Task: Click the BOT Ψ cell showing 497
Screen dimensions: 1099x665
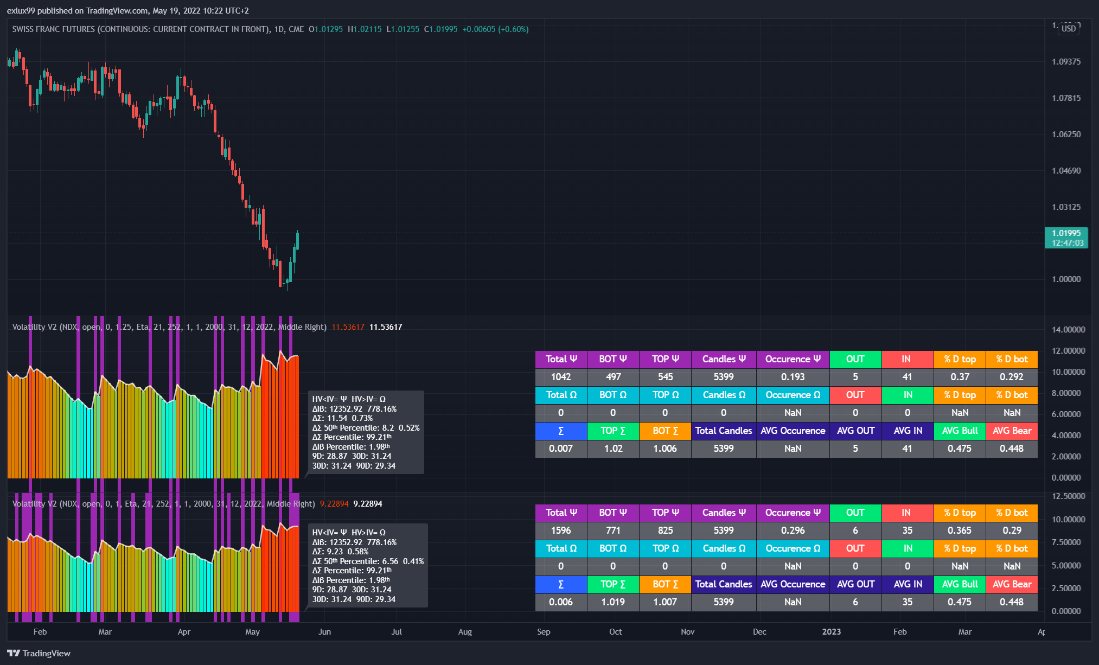Action: tap(613, 377)
